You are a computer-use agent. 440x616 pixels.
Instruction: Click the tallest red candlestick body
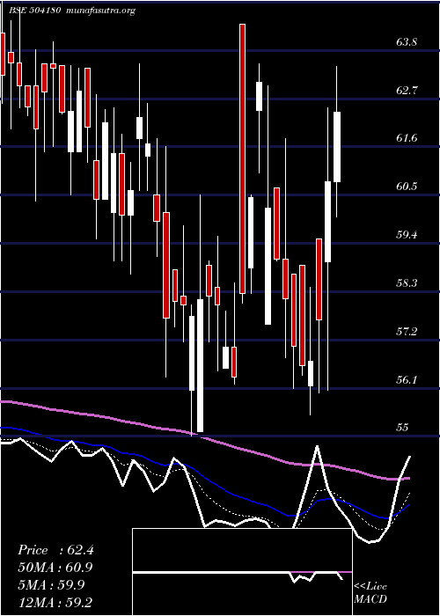[242, 158]
